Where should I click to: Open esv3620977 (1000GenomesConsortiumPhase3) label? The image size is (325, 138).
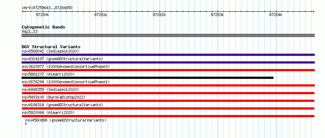(66, 66)
